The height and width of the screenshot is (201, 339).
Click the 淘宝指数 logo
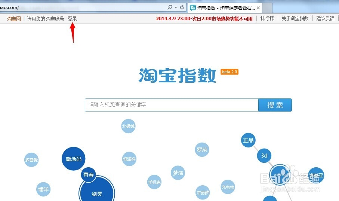click(x=177, y=75)
